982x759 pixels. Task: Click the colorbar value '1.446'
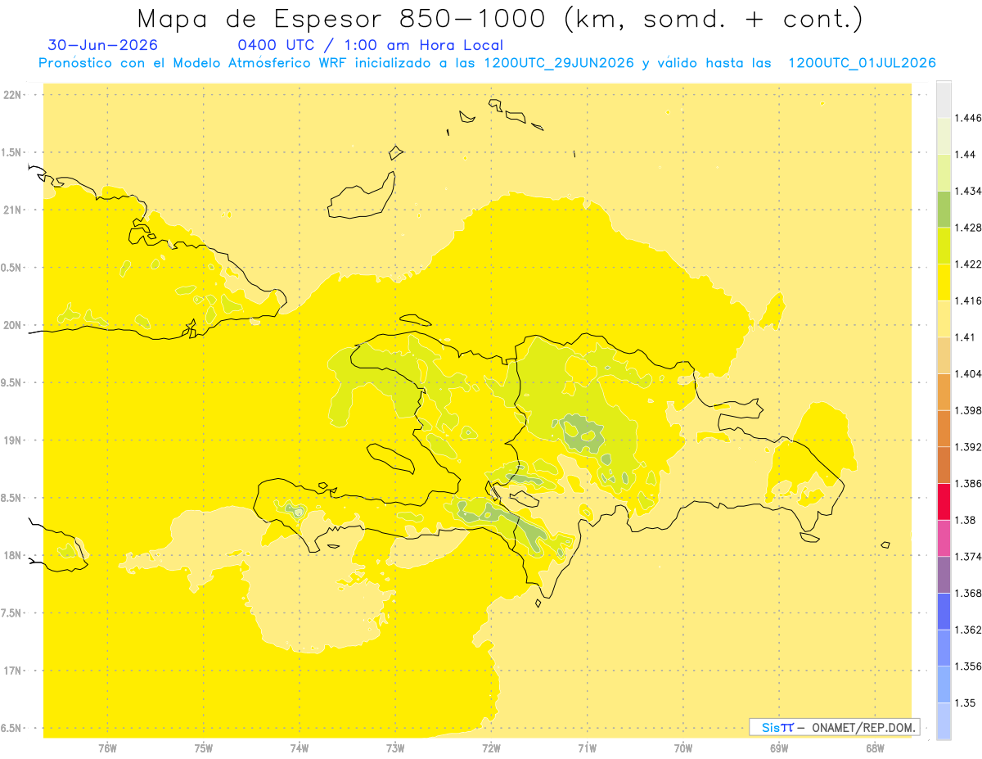968,118
